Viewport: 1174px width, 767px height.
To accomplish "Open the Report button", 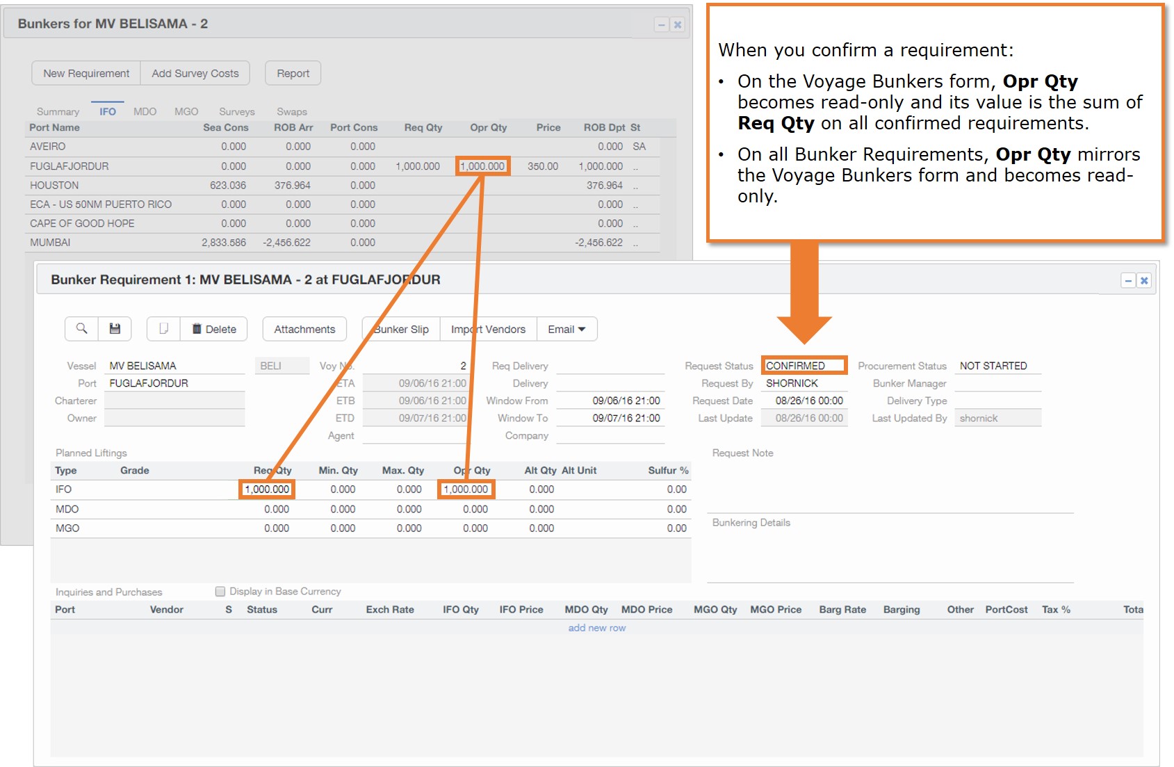I will click(293, 73).
